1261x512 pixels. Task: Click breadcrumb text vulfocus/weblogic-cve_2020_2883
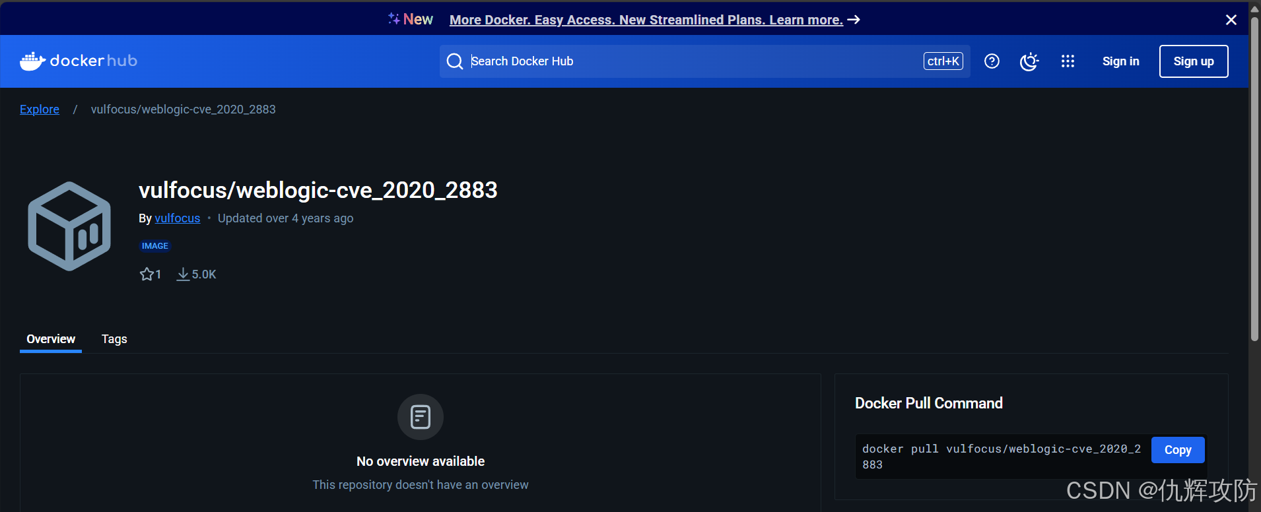tap(184, 110)
